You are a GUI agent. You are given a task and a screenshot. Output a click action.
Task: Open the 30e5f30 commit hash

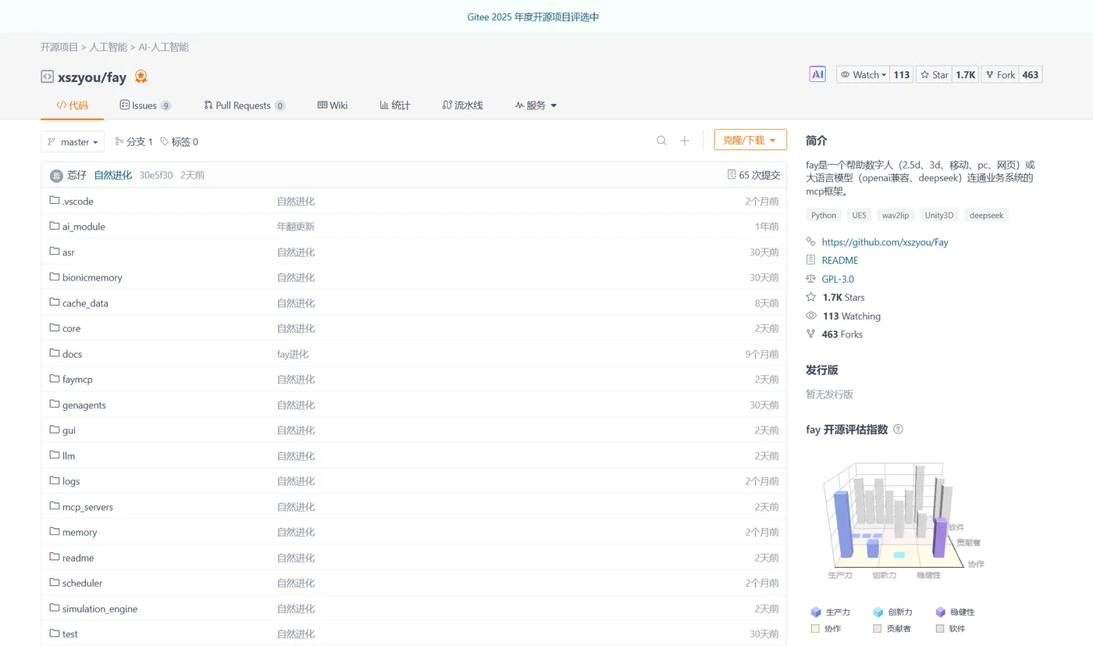pyautogui.click(x=156, y=175)
